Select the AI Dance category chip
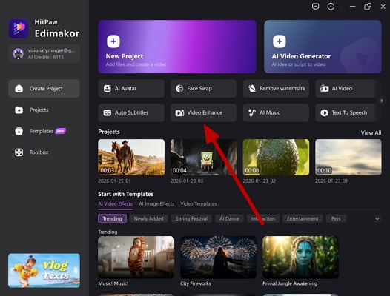This screenshot has width=390, height=296. coord(229,218)
